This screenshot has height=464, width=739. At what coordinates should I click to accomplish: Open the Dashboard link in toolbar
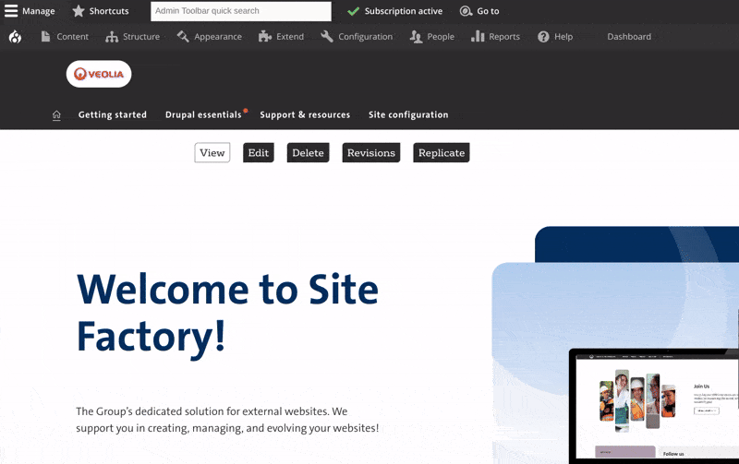629,37
